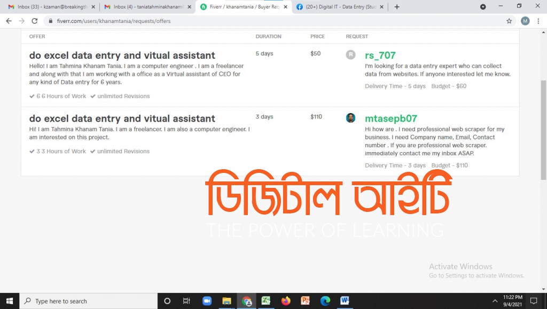This screenshot has width=547, height=309.
Task: Open Windows Task View
Action: pos(186,301)
